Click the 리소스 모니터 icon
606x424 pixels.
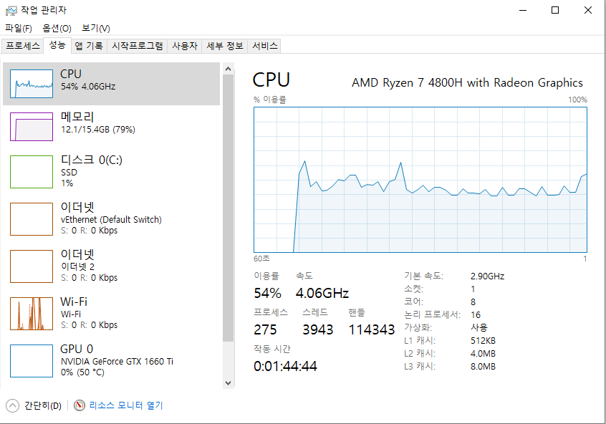pyautogui.click(x=80, y=405)
